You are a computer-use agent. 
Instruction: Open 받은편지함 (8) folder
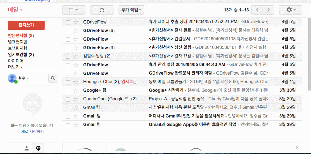(x=21, y=36)
